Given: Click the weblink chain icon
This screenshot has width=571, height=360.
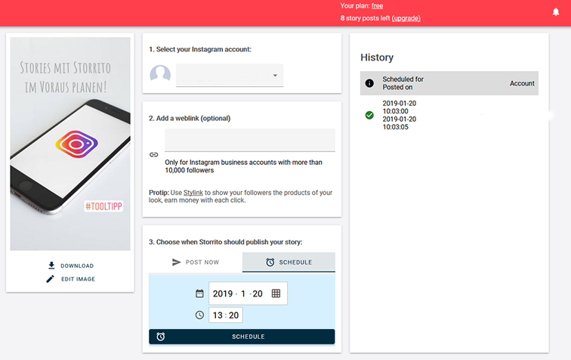Looking at the screenshot, I should (153, 154).
